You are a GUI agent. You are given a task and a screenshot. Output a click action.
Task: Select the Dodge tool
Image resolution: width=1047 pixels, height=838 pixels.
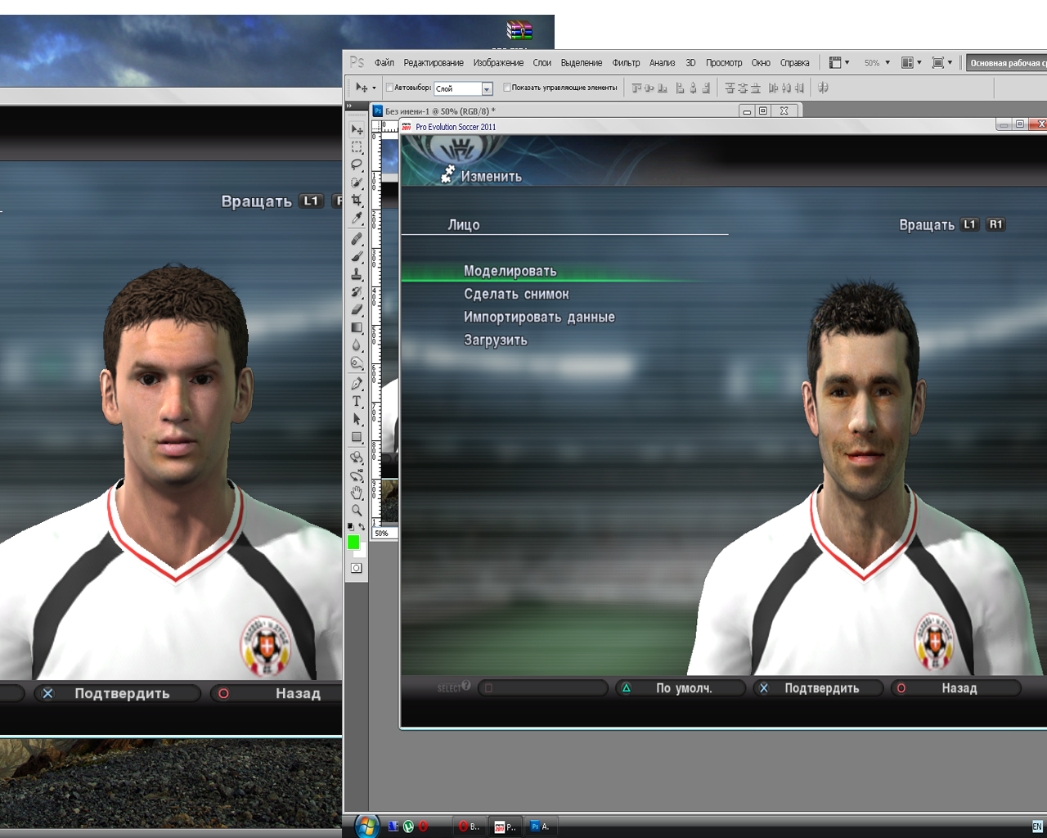[357, 363]
